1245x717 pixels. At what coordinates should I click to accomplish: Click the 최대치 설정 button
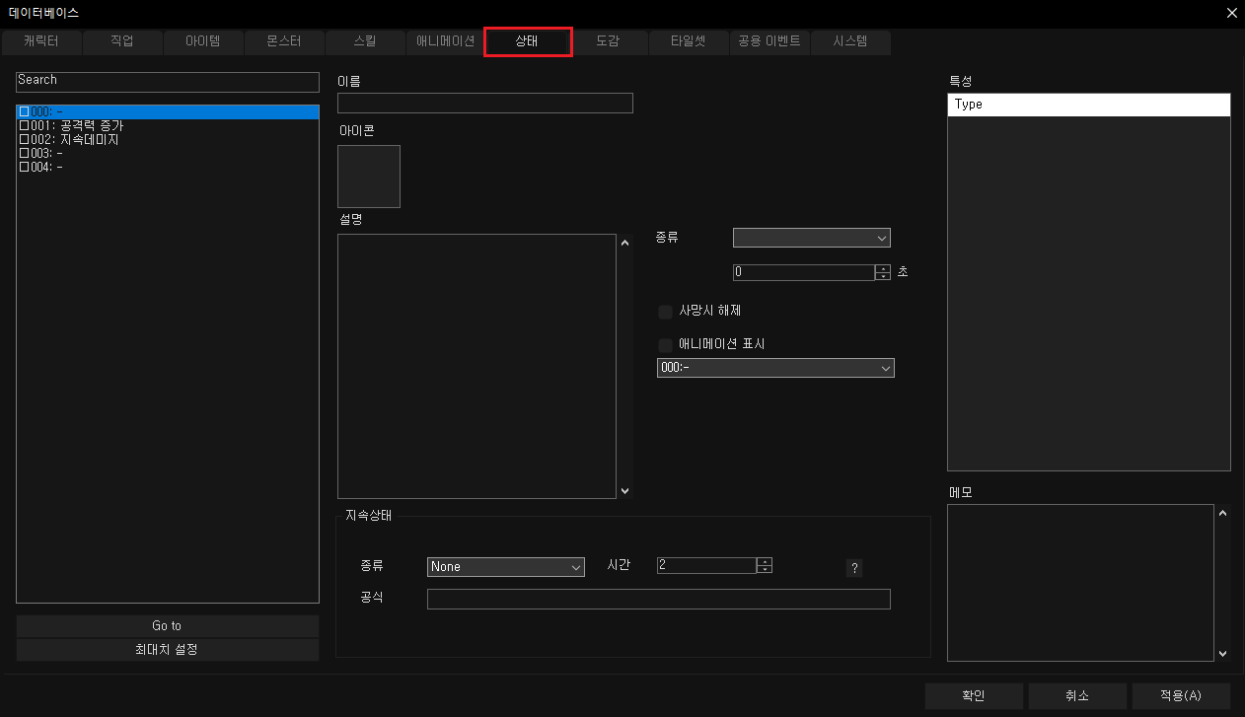point(167,651)
